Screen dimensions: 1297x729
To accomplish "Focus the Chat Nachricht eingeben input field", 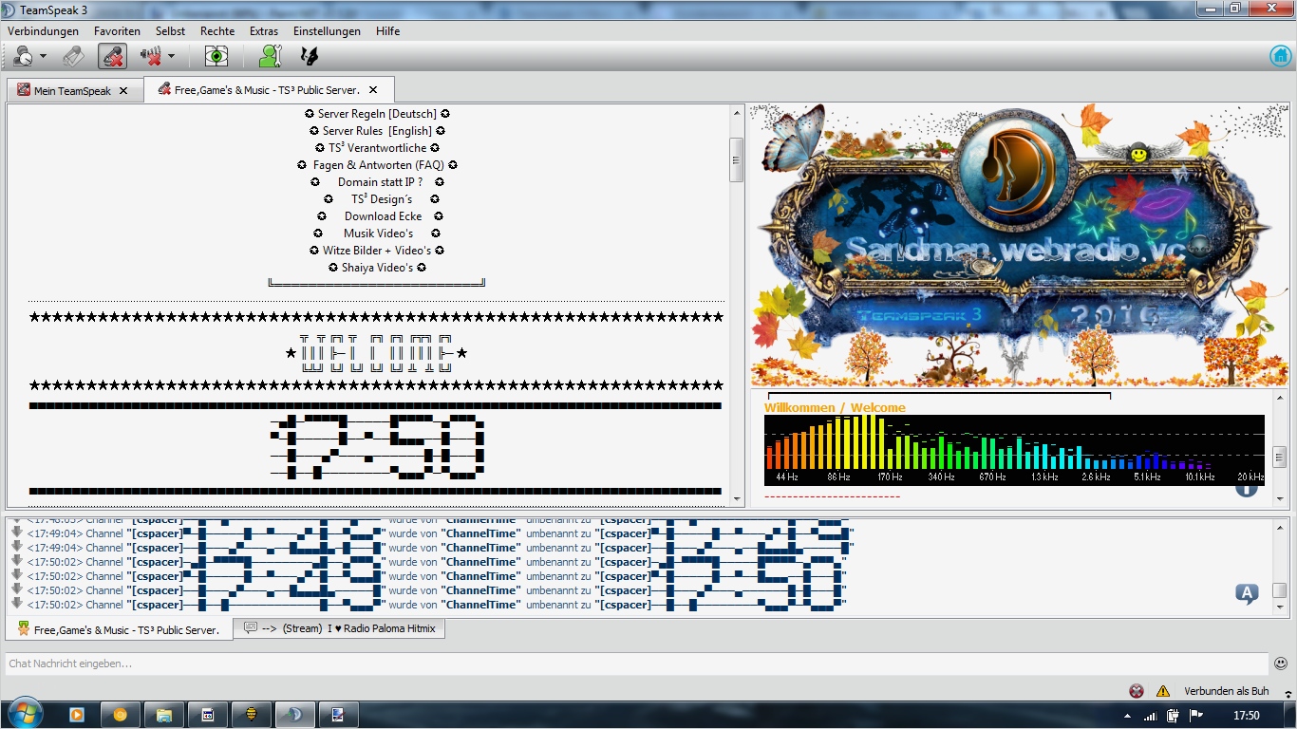I will tap(637, 664).
